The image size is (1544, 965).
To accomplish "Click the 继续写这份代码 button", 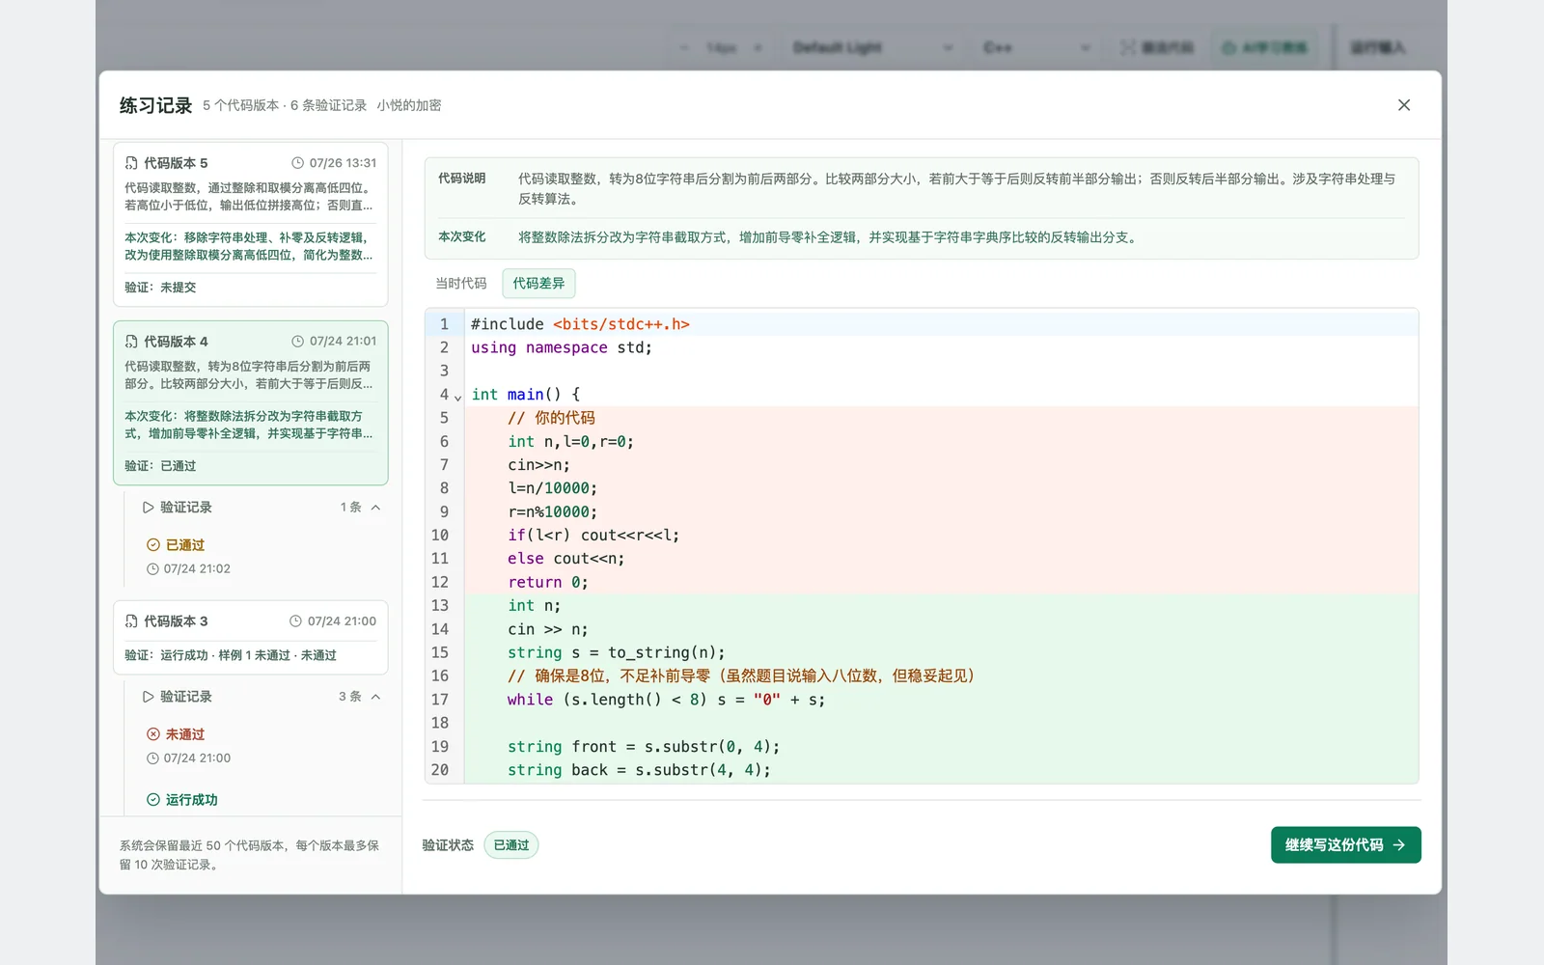I will [1345, 844].
